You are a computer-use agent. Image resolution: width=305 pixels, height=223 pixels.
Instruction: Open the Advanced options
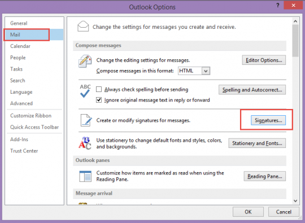(34, 103)
